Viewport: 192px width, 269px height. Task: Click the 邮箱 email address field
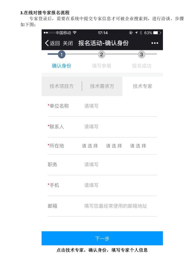120,206
